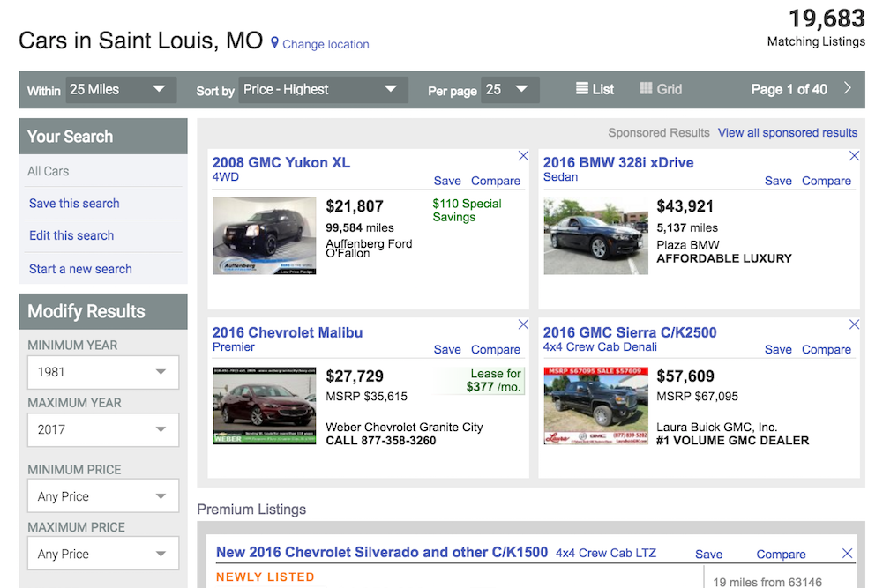
Task: Click Start a new search link
Action: [80, 269]
